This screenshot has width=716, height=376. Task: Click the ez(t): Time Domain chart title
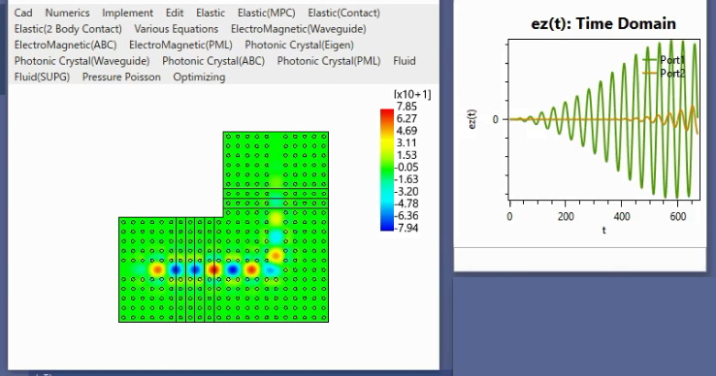tap(603, 23)
